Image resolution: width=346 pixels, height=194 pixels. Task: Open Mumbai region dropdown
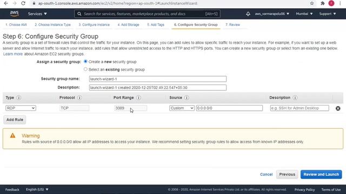click(304, 14)
